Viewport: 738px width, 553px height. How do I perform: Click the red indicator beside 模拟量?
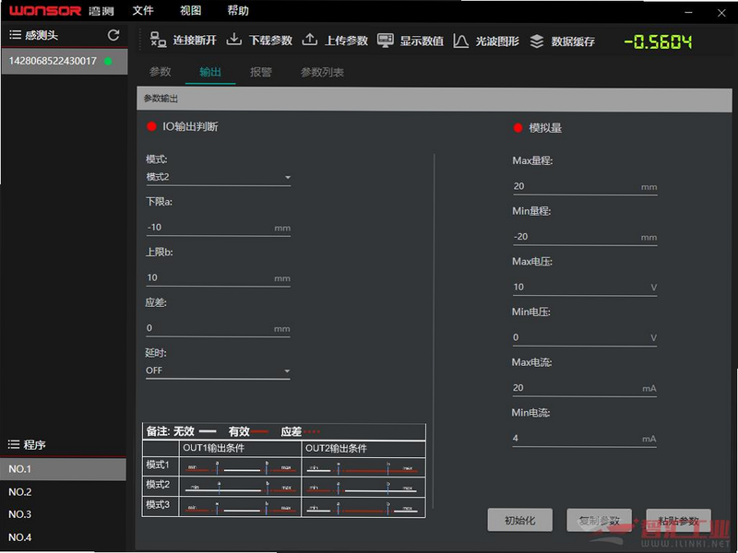[x=518, y=127]
